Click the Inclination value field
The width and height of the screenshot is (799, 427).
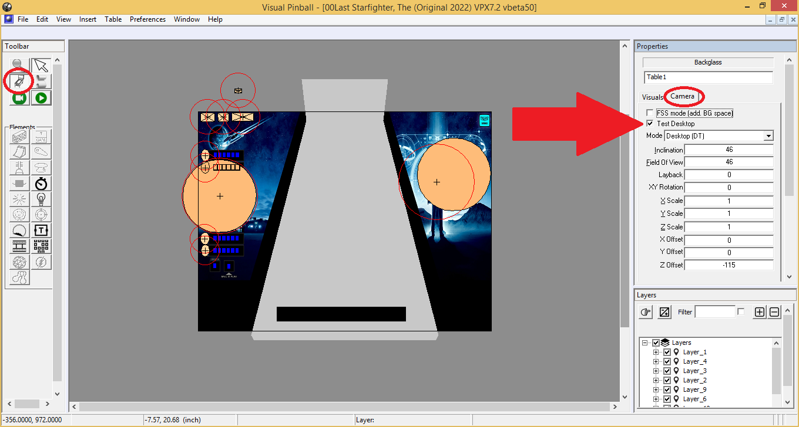pyautogui.click(x=729, y=150)
